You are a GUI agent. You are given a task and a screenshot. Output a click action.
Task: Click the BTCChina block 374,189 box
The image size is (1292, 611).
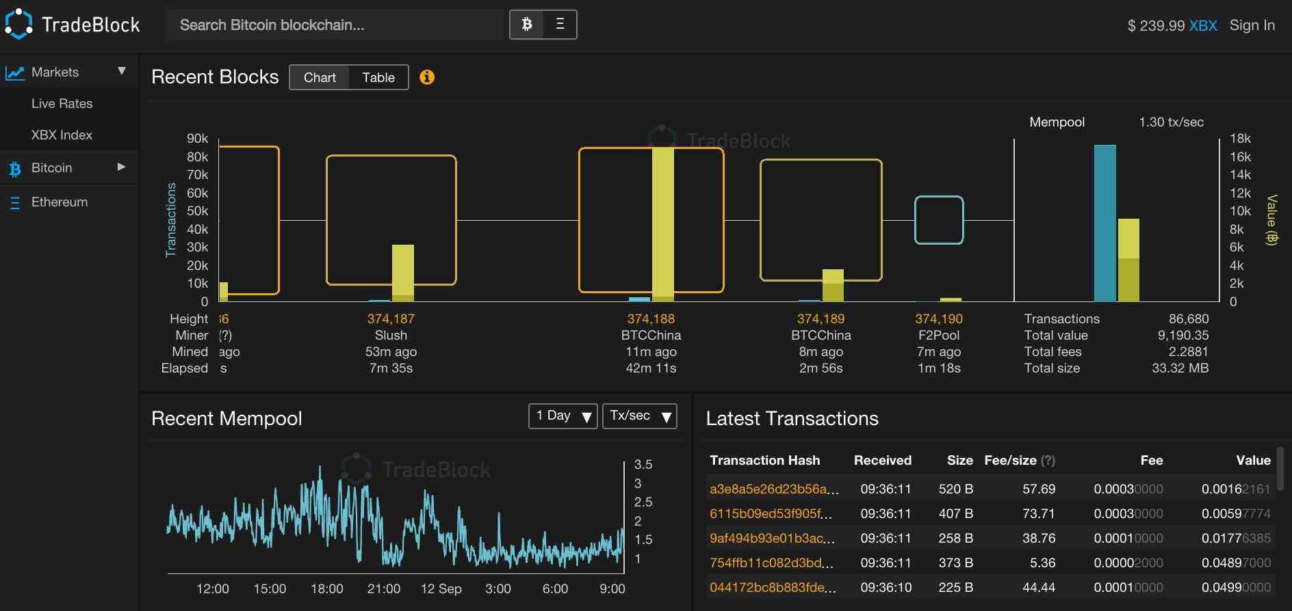coord(821,220)
